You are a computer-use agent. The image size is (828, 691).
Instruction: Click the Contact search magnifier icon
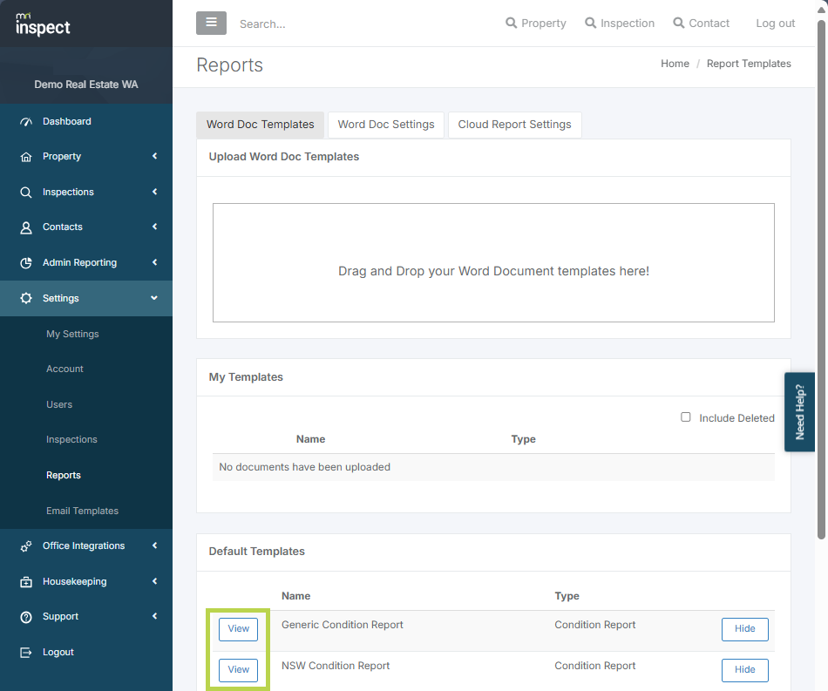679,23
